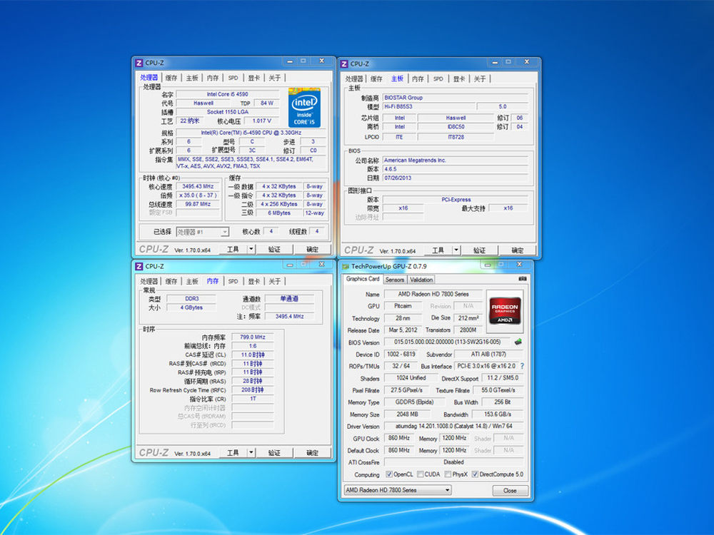This screenshot has height=535, width=714.
Task: Open SPD tab in the Intel Core i5 CPU-Z window
Action: (x=233, y=78)
